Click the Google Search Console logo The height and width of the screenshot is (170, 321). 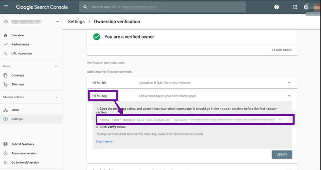pyautogui.click(x=42, y=7)
